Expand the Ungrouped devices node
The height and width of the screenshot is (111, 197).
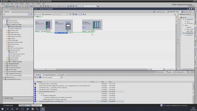6,64
